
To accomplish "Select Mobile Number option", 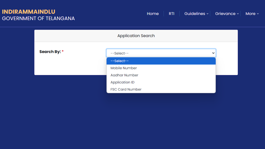I will click(x=161, y=68).
